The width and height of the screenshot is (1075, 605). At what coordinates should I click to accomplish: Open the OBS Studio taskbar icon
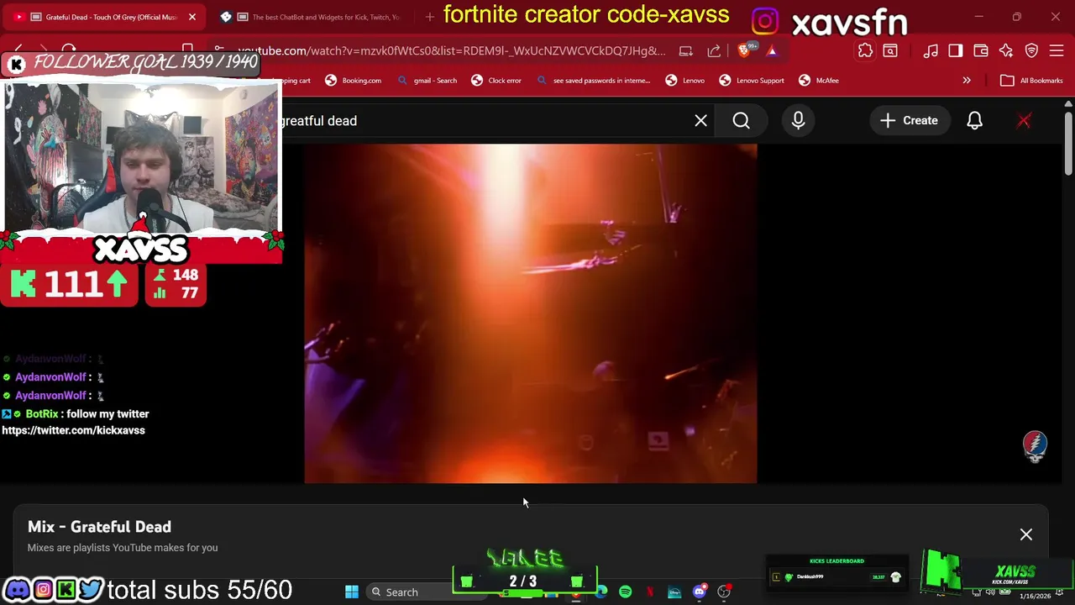[x=723, y=592]
